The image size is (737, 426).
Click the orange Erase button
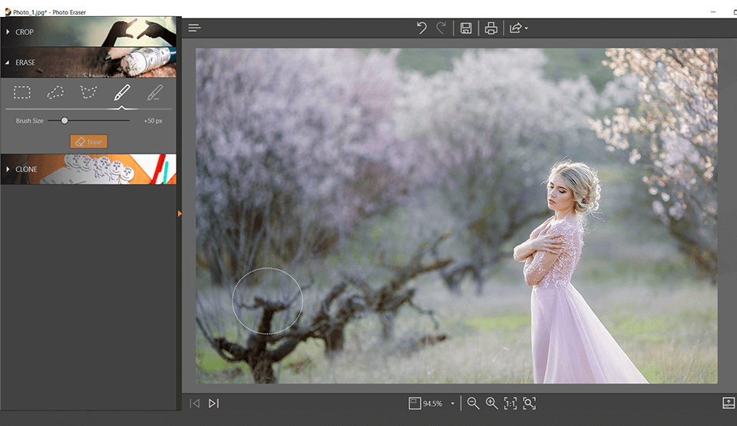[89, 141]
